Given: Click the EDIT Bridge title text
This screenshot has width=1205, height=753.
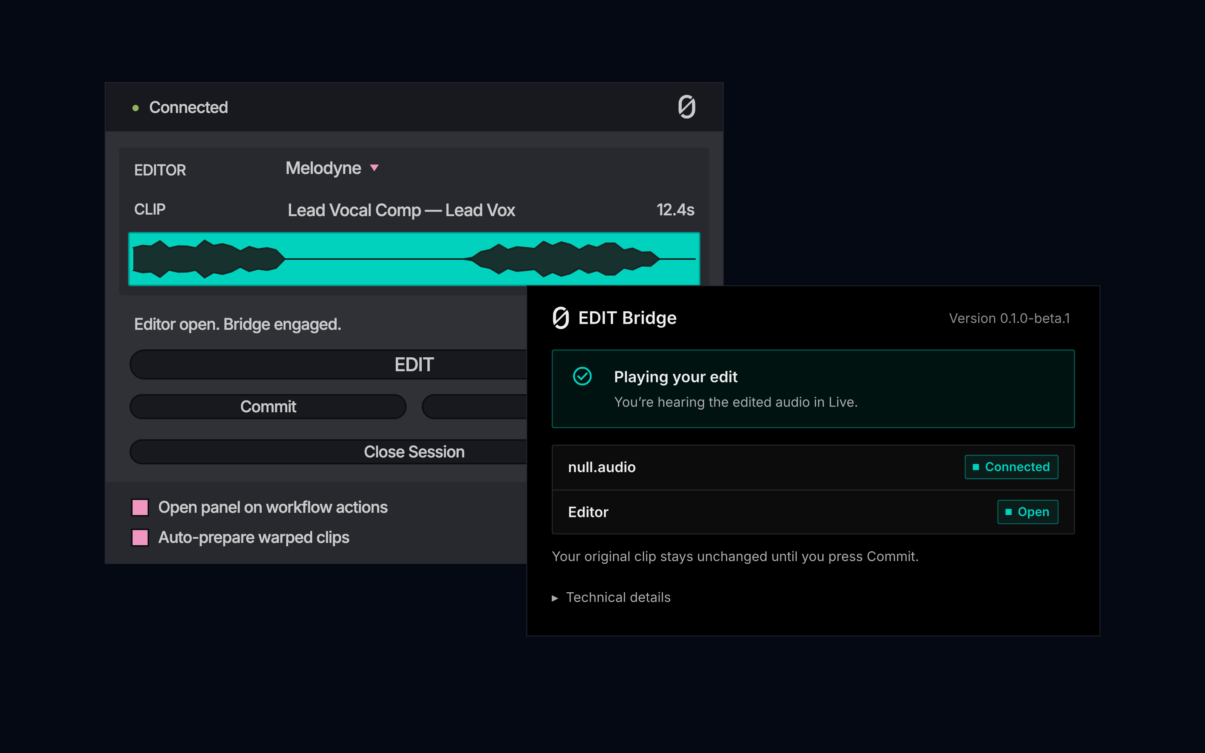Looking at the screenshot, I should click(x=627, y=318).
